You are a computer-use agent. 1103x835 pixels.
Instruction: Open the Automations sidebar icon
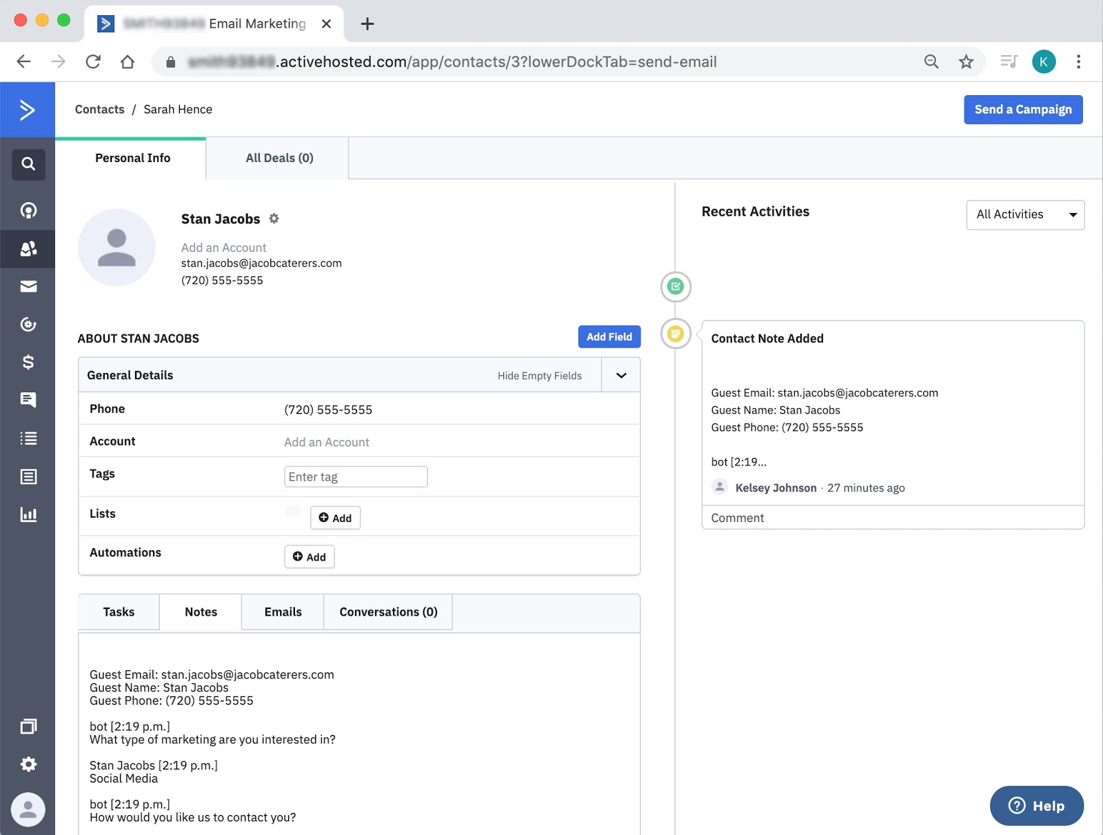tap(28, 324)
